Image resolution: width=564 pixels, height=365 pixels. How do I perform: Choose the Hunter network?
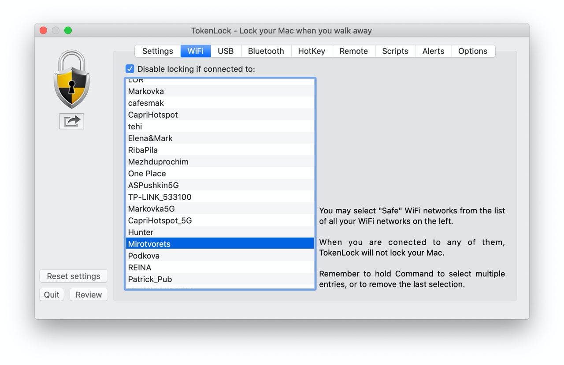point(220,232)
